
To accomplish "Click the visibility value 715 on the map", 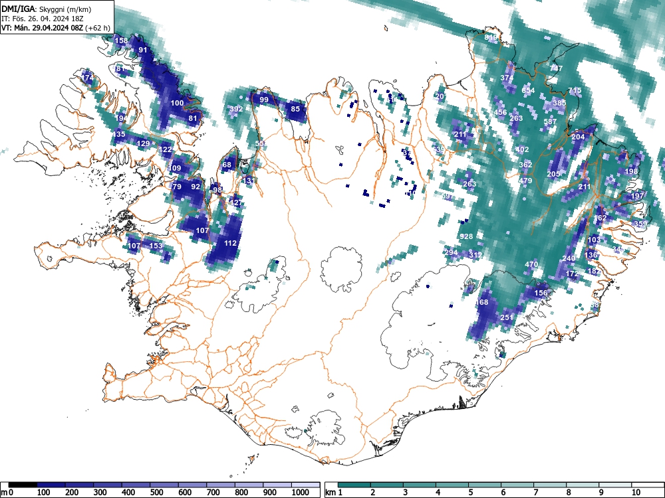I will tap(575, 90).
